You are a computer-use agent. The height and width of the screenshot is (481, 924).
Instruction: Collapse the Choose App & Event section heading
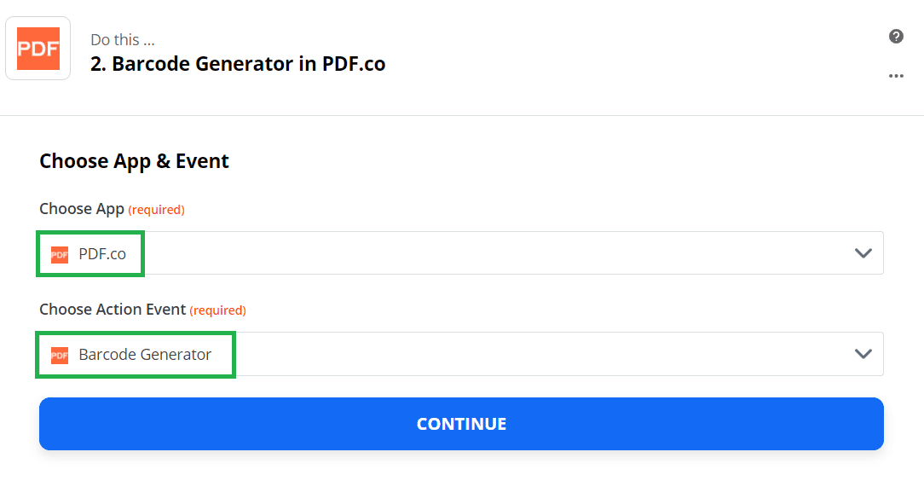coord(134,161)
